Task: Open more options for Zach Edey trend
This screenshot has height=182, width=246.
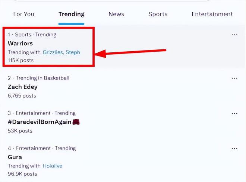Action: (x=234, y=78)
